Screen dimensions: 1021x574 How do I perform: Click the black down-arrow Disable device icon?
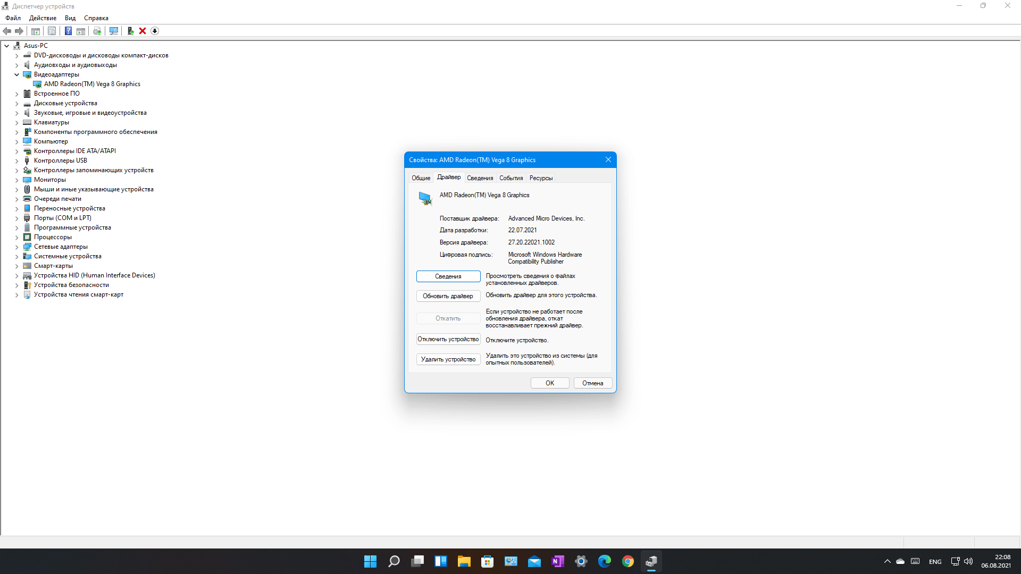[x=155, y=31]
